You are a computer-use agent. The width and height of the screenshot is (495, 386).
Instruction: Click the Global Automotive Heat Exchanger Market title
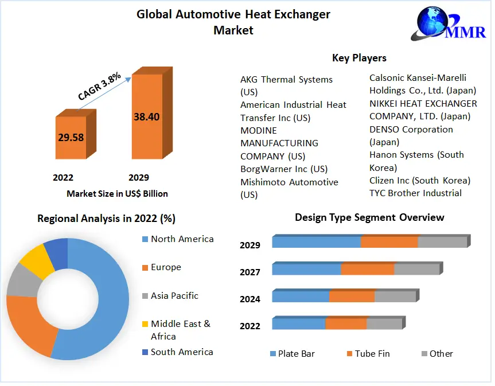tap(233, 22)
